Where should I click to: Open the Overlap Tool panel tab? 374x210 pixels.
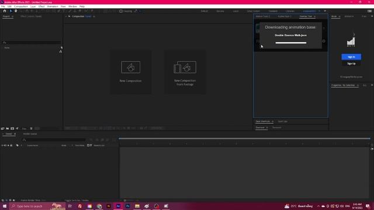306,16
